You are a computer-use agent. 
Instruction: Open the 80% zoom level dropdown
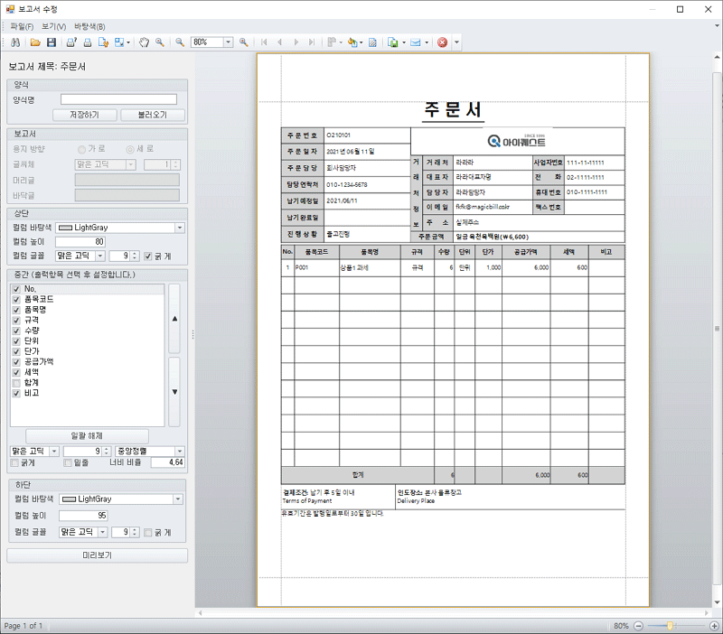tap(228, 42)
